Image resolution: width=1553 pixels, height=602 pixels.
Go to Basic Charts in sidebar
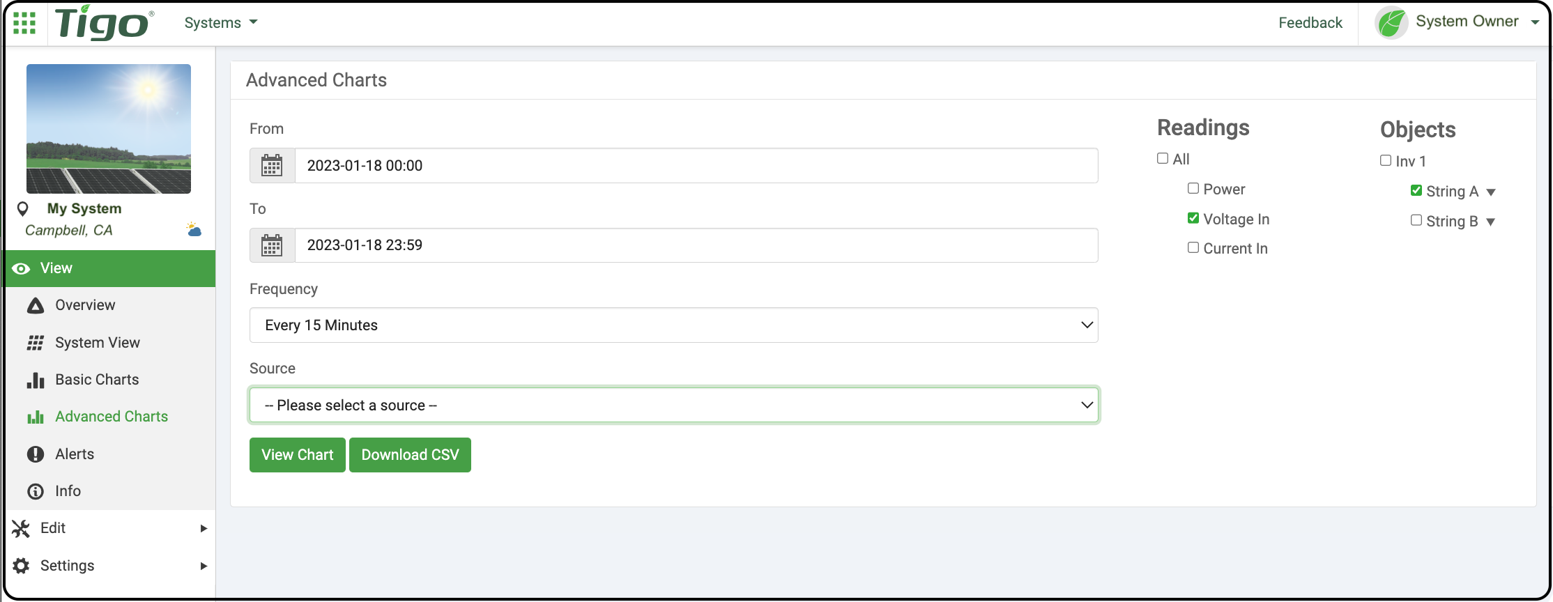pyautogui.click(x=97, y=380)
